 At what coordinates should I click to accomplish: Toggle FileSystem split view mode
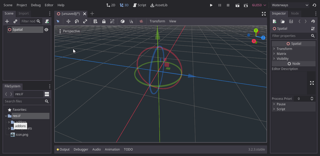47,94
